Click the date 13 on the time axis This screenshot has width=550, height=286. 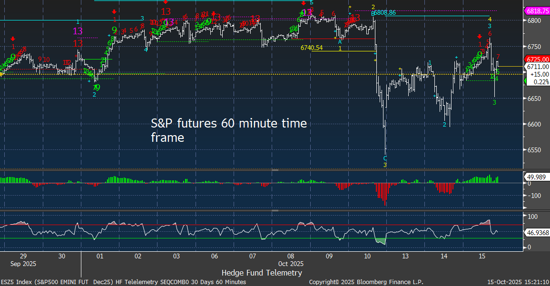coord(405,256)
